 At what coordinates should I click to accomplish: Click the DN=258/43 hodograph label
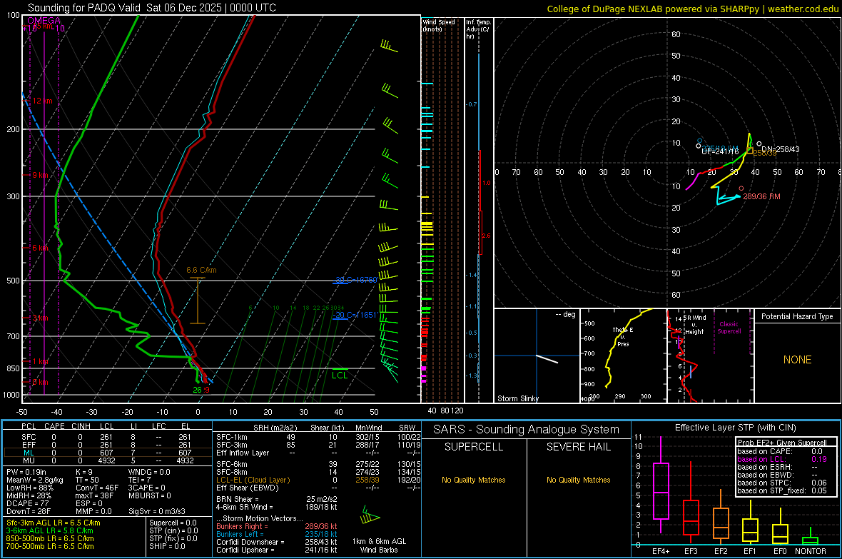pos(780,149)
